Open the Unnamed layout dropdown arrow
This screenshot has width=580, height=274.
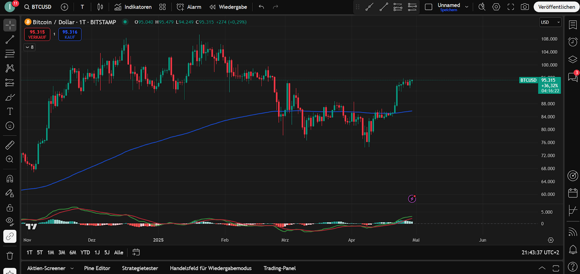[467, 7]
